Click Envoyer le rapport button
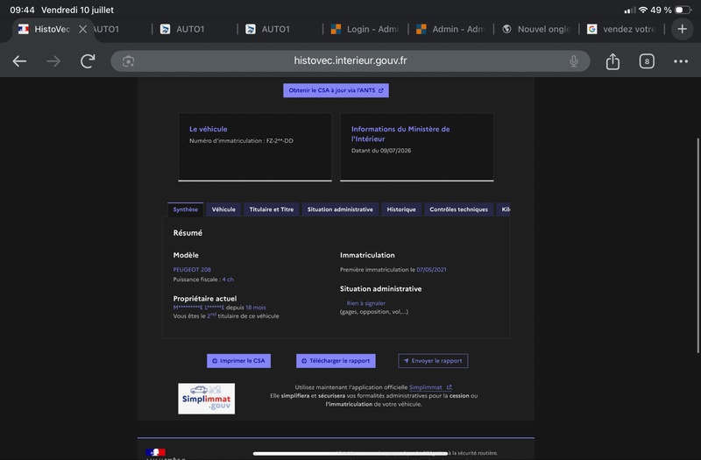Viewport: 701px width, 460px height. click(x=433, y=361)
